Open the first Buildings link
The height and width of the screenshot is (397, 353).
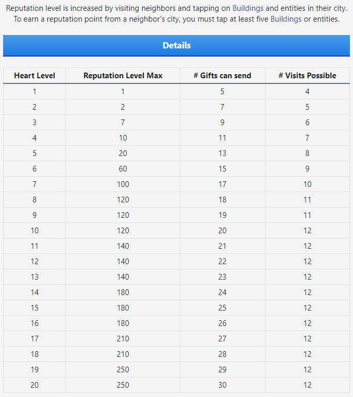248,8
